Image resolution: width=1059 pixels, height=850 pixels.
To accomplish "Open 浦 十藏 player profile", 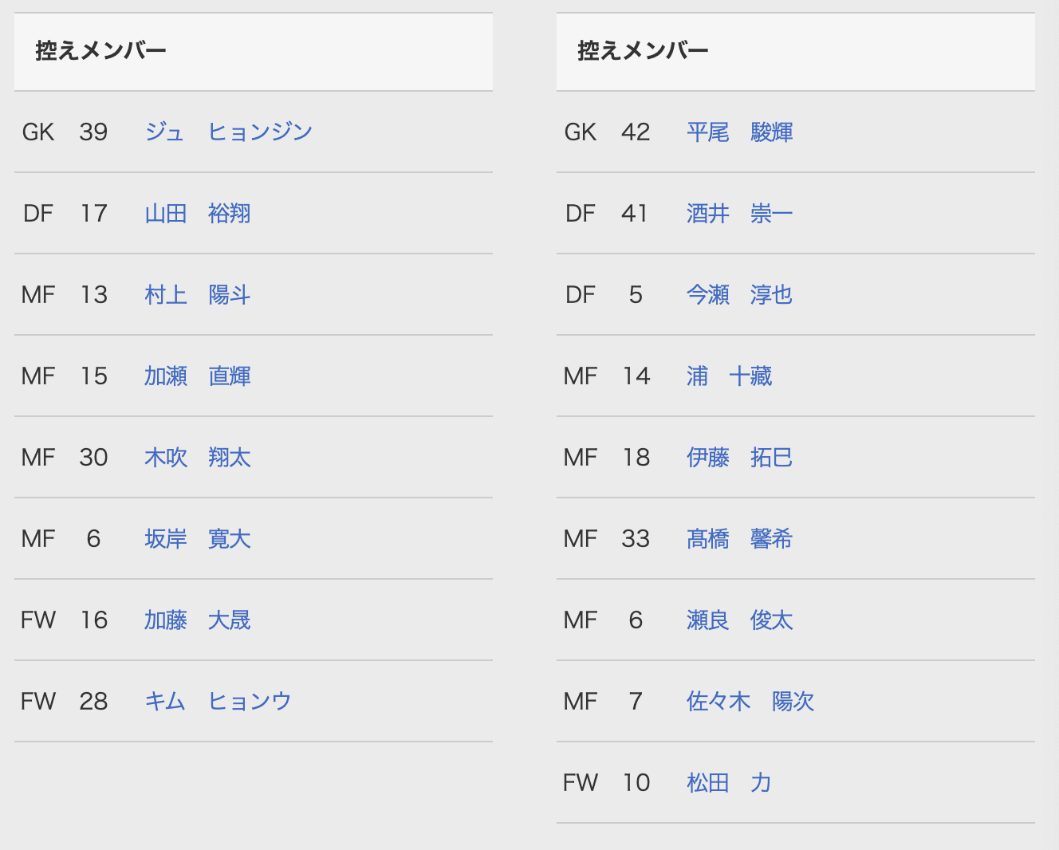I will [x=729, y=376].
